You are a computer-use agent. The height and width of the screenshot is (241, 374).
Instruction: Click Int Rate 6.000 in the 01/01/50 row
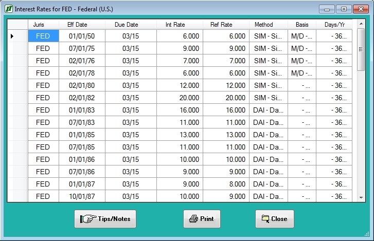click(x=180, y=36)
